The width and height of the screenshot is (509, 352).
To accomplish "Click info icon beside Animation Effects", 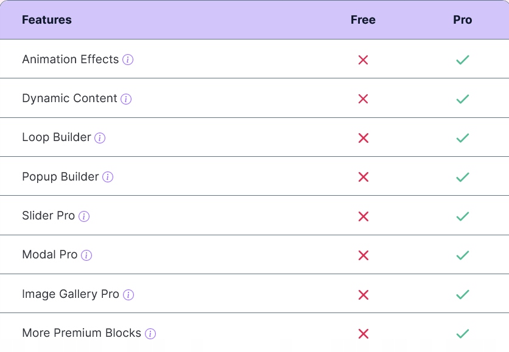I will click(128, 60).
